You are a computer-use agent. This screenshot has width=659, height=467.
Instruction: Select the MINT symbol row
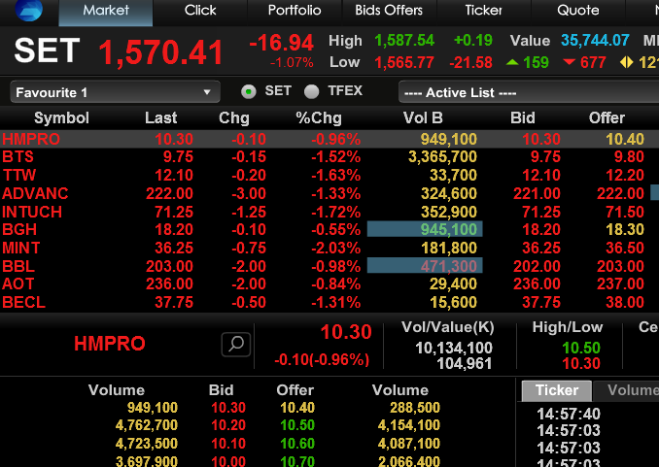(x=21, y=248)
